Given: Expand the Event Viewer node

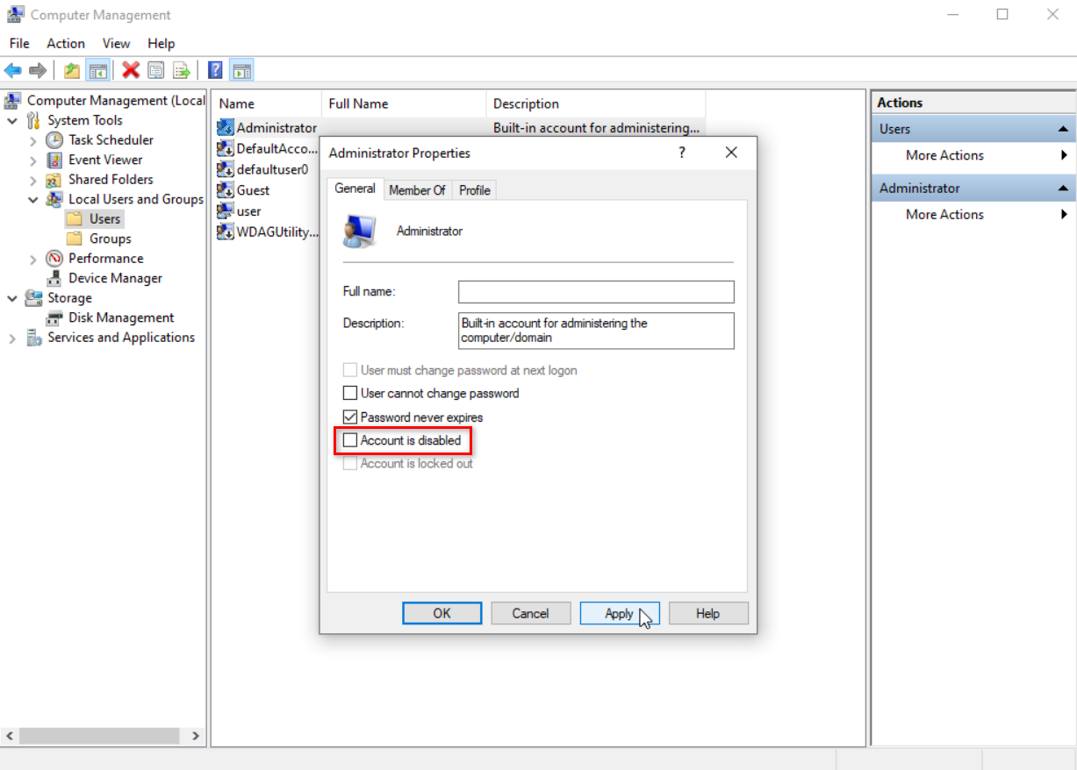Looking at the screenshot, I should click(x=33, y=160).
